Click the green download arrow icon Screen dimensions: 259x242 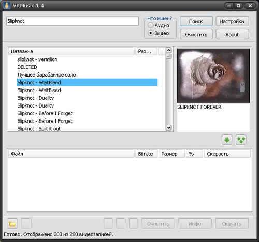click(227, 140)
